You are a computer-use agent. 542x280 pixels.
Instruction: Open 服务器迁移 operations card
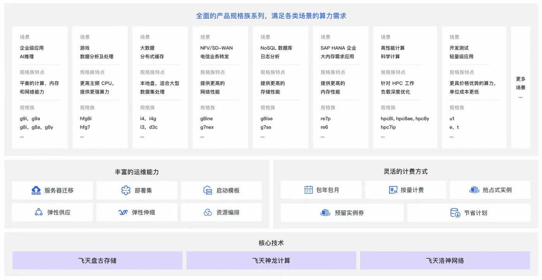(x=52, y=190)
